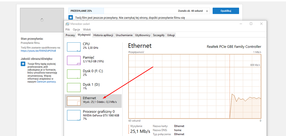
Task: Select the Pamięć memory graph thumbnail
Action: pyautogui.click(x=74, y=60)
